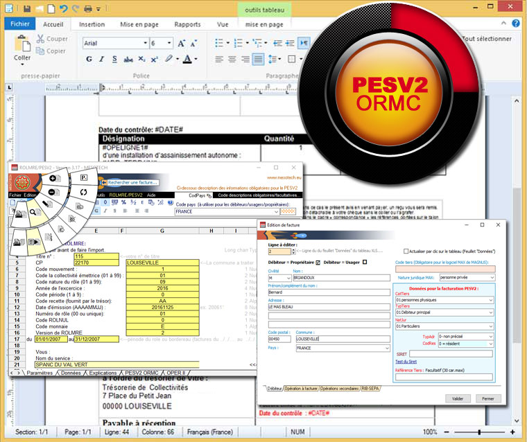Click the zoom in plus button
The image size is (527, 442).
click(x=512, y=432)
